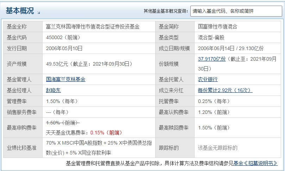This screenshot has width=285, height=171.
Task: Click the 37.9170亿份 share size link
Action: 212,59
